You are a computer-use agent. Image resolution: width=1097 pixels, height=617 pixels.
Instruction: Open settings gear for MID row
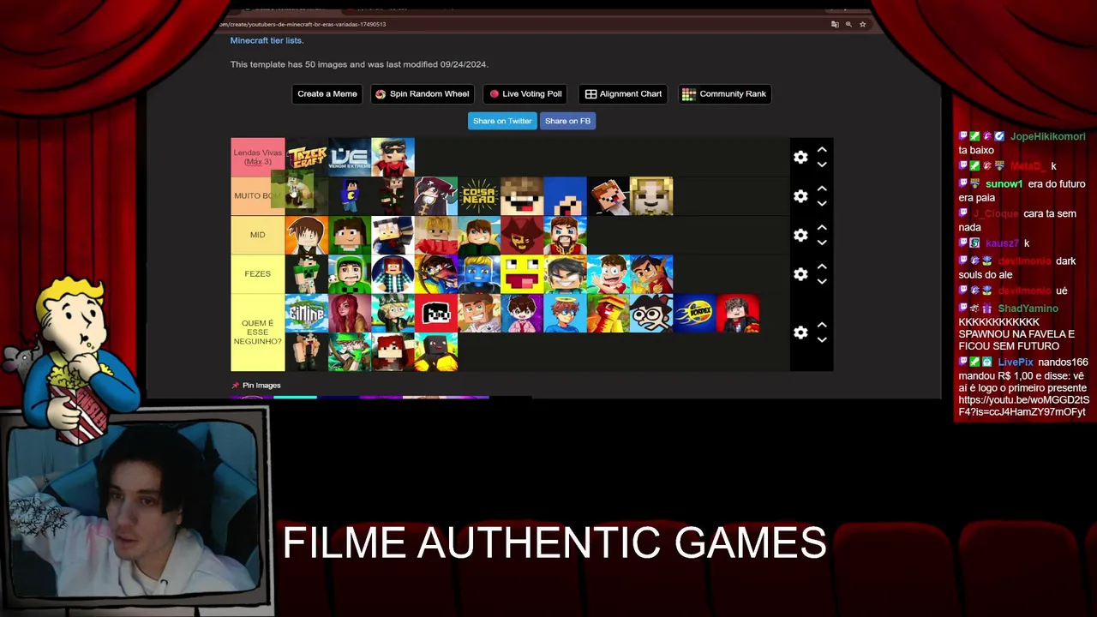[800, 235]
